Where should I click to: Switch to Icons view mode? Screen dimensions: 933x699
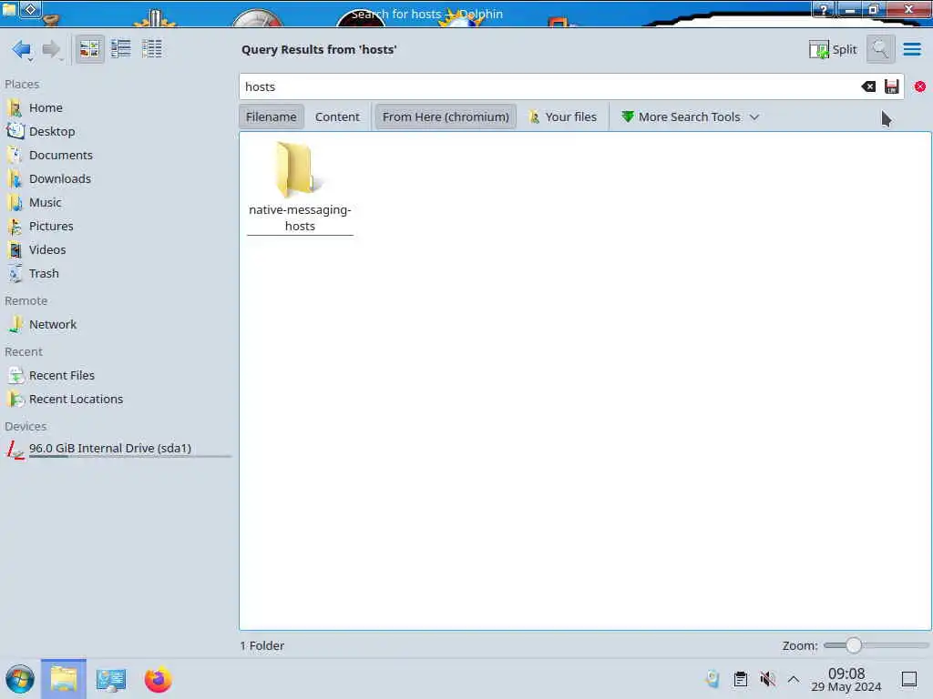tap(89, 49)
